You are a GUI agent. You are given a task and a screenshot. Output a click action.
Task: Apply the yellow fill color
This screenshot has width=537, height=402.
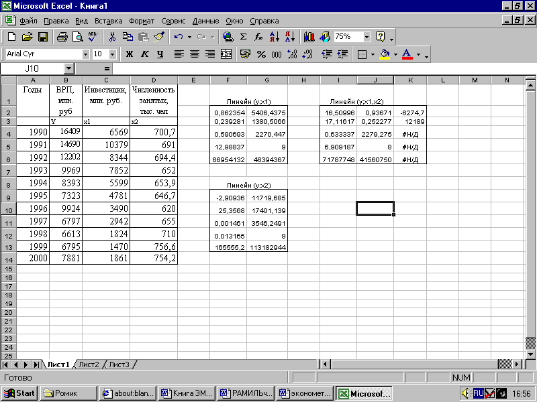pyautogui.click(x=385, y=54)
